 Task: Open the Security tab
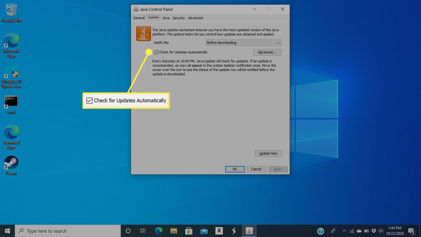[178, 18]
